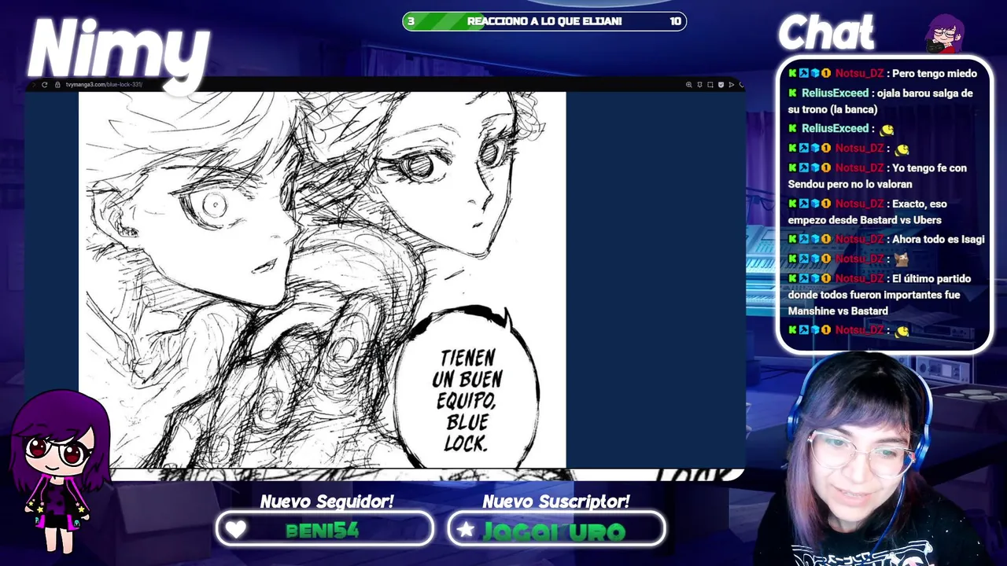Click follower name BENI54
Viewport: 1007px width, 566px height.
click(323, 531)
